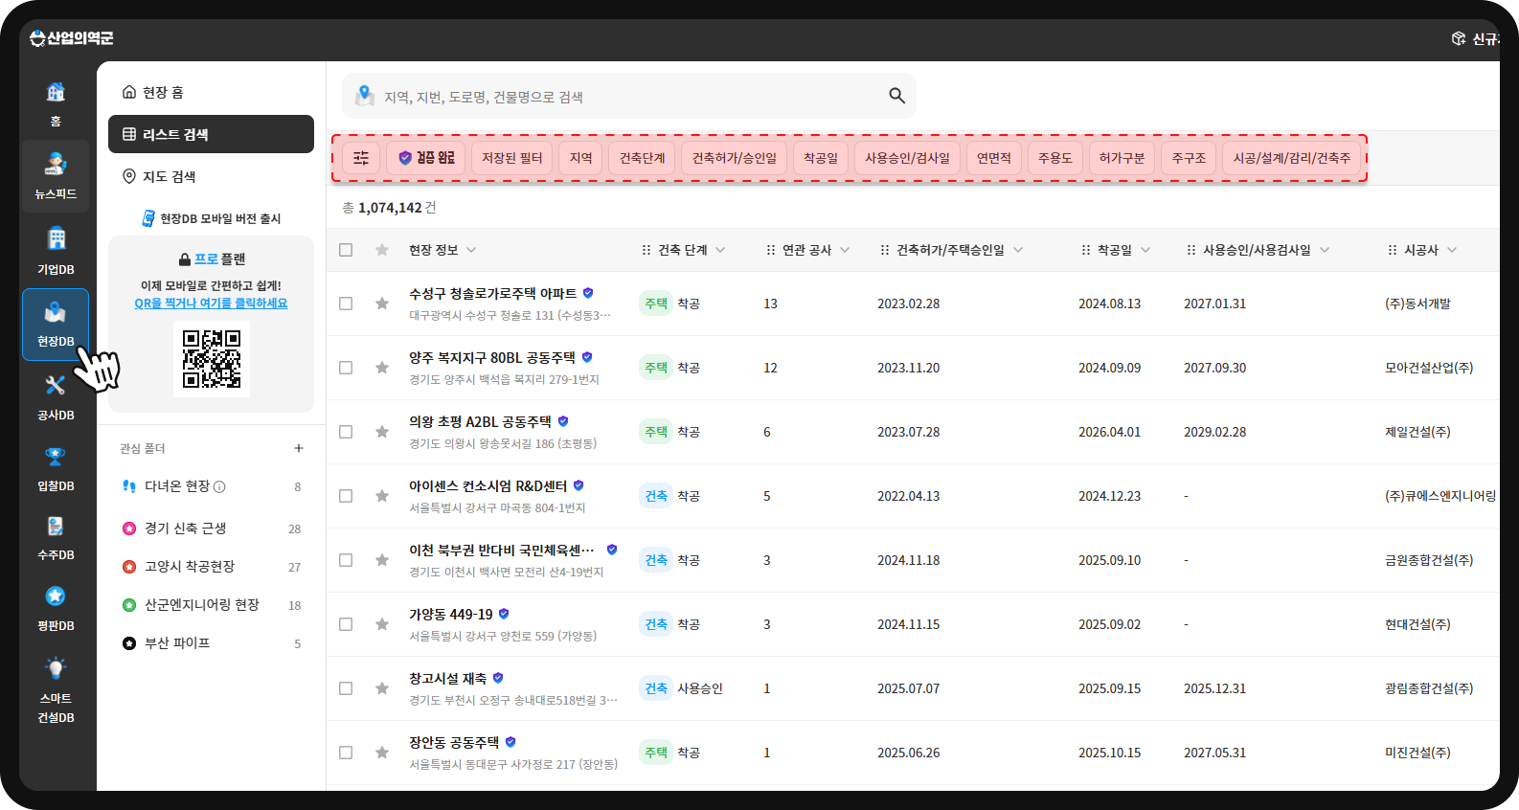Check the 수성구 청솔로가로주택 아파트 row checkbox

[x=346, y=304]
